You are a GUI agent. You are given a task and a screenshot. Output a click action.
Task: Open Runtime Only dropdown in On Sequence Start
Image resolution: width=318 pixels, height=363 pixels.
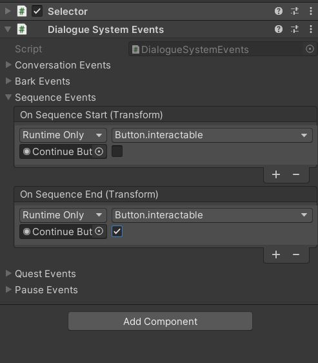[63, 135]
